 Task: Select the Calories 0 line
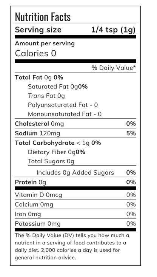pos(35,53)
